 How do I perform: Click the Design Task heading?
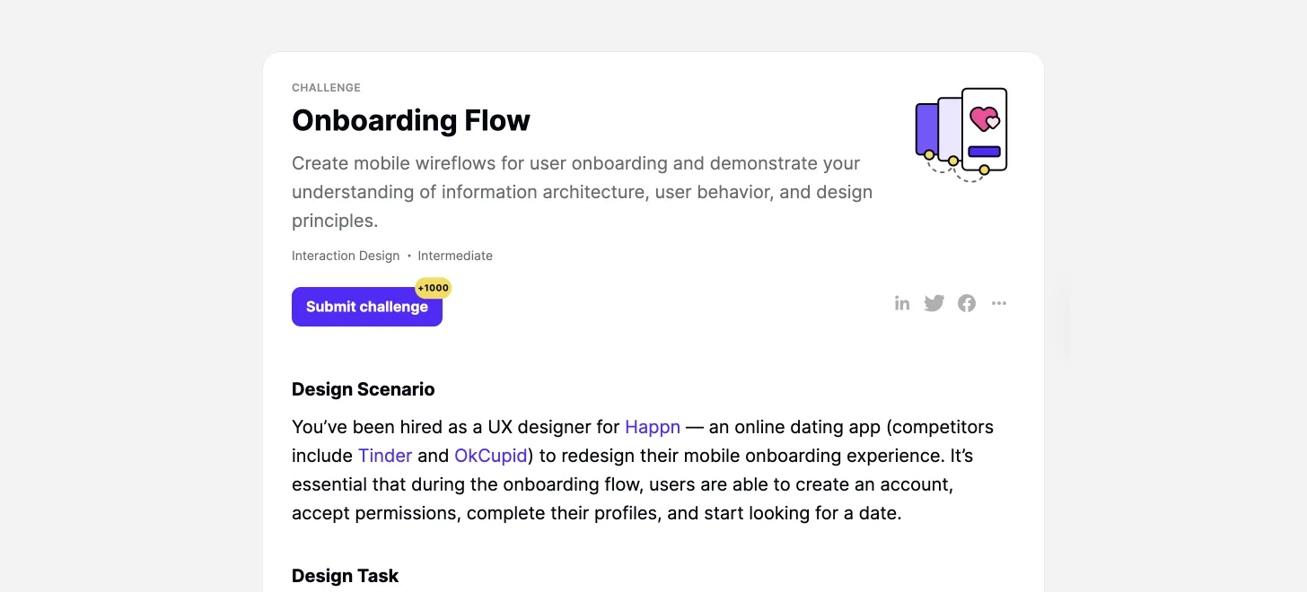[x=345, y=575]
